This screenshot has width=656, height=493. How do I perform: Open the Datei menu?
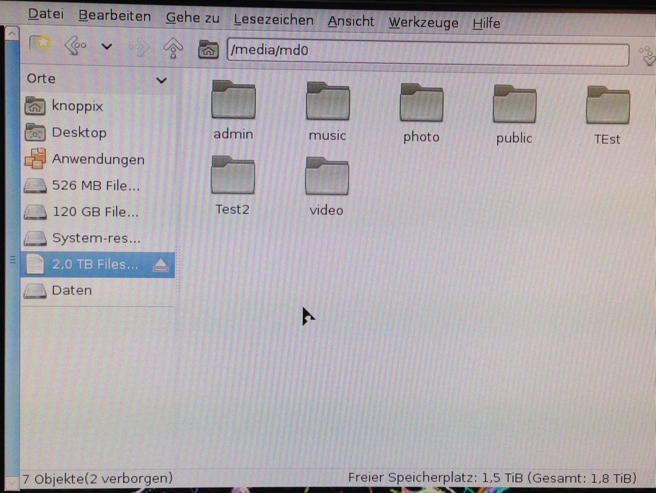point(46,14)
